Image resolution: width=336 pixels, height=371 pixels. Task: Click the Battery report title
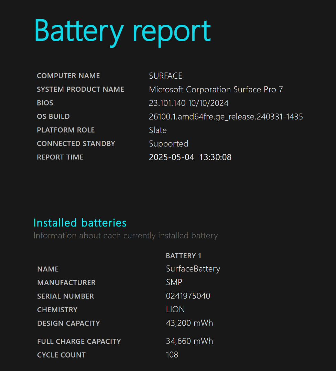point(122,32)
